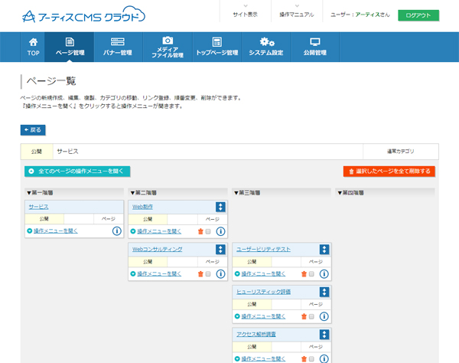
Task: Click the trash icon on ユーザービリティテスト card
Action: (304, 274)
